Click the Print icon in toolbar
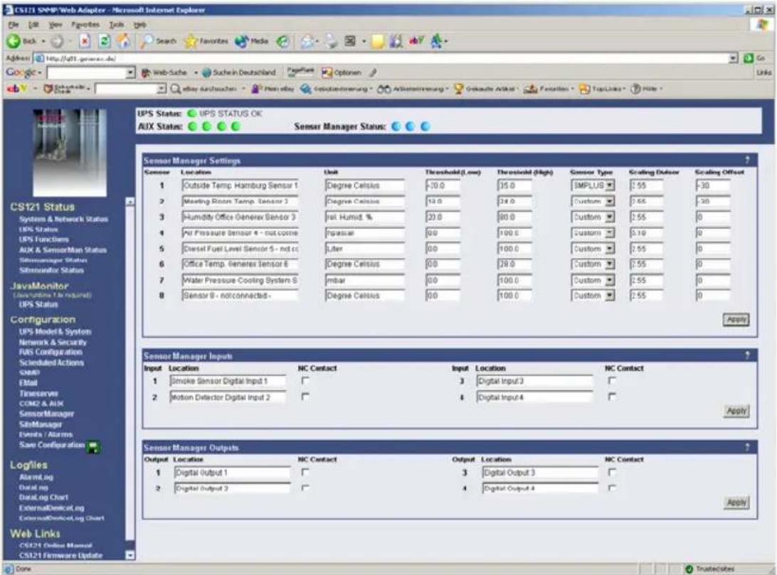 click(x=331, y=41)
